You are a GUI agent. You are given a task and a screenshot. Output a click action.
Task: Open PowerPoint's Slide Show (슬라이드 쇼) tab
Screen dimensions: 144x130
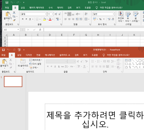65,55
